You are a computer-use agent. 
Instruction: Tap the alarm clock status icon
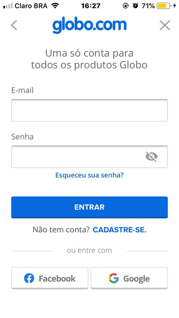tap(135, 6)
